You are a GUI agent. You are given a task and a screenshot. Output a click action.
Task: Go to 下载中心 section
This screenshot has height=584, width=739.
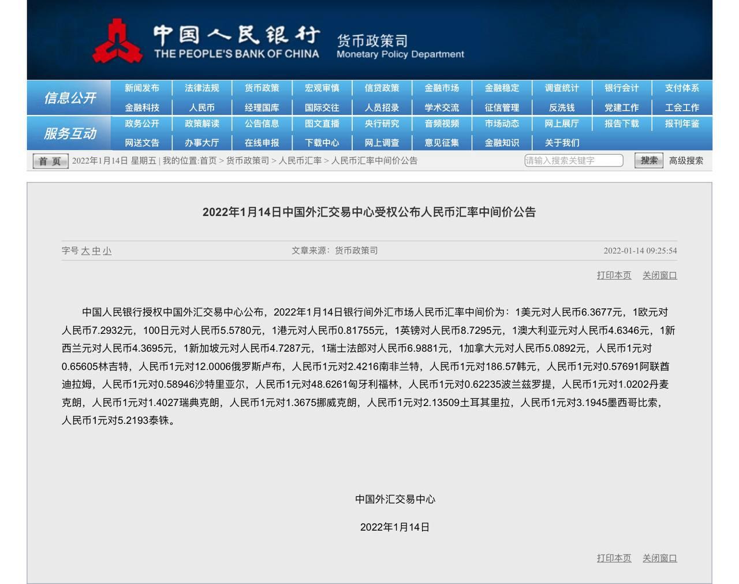[x=322, y=143]
